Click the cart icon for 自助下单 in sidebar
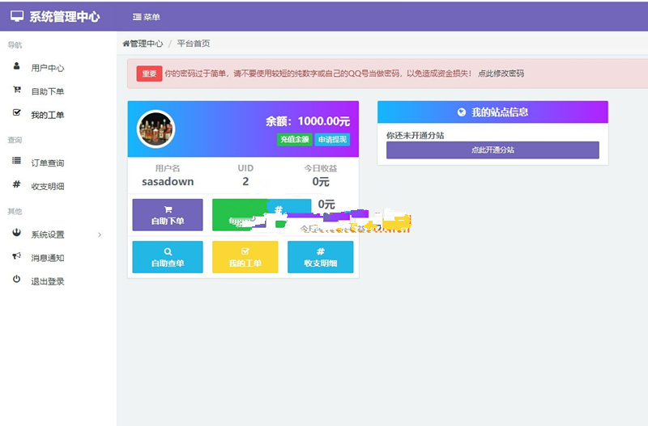Screen dimensions: 648x426 tap(16, 90)
